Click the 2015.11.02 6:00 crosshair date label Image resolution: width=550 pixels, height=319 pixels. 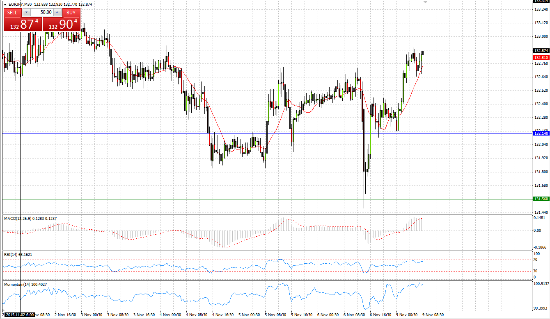click(19, 315)
